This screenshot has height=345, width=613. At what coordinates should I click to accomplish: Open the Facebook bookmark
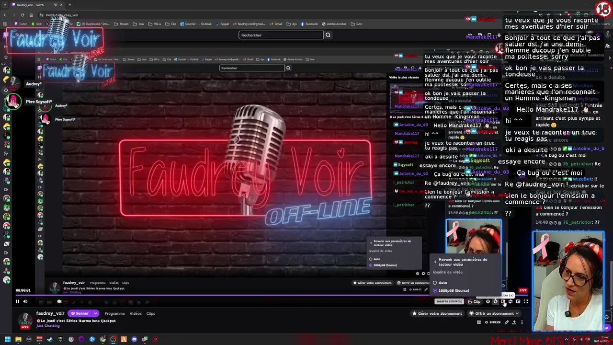pyautogui.click(x=309, y=24)
